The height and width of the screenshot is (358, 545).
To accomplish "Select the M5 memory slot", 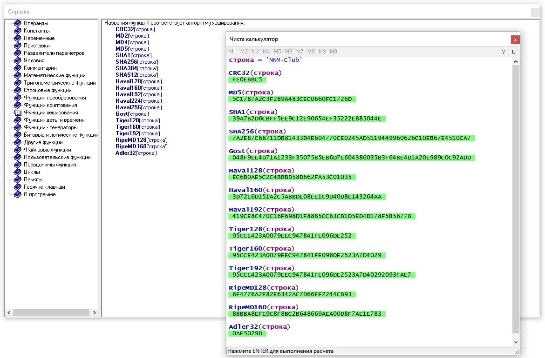I will tap(277, 51).
